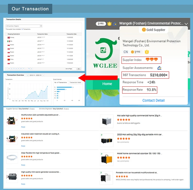
Task: Reply to Clear flexible thin tube review
Action: pyautogui.click(x=23, y=165)
